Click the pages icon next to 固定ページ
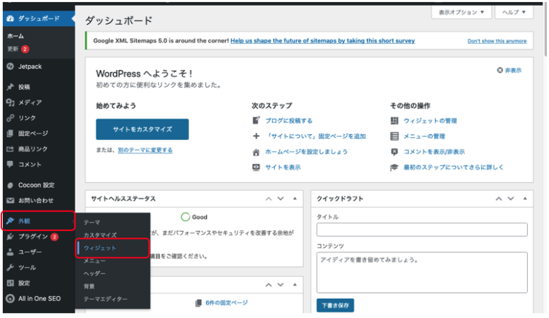Image resolution: width=549 pixels, height=318 pixels. click(x=10, y=133)
